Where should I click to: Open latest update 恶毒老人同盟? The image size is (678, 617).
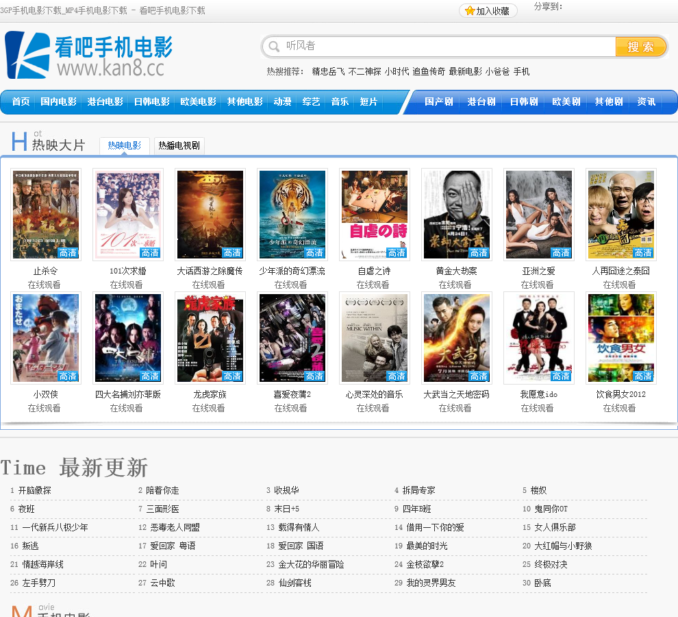pos(175,527)
